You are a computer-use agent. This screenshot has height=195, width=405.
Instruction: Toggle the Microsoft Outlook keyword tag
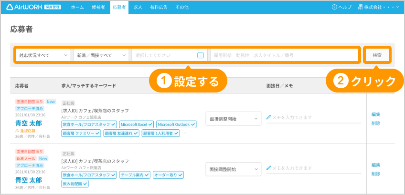click(x=176, y=124)
